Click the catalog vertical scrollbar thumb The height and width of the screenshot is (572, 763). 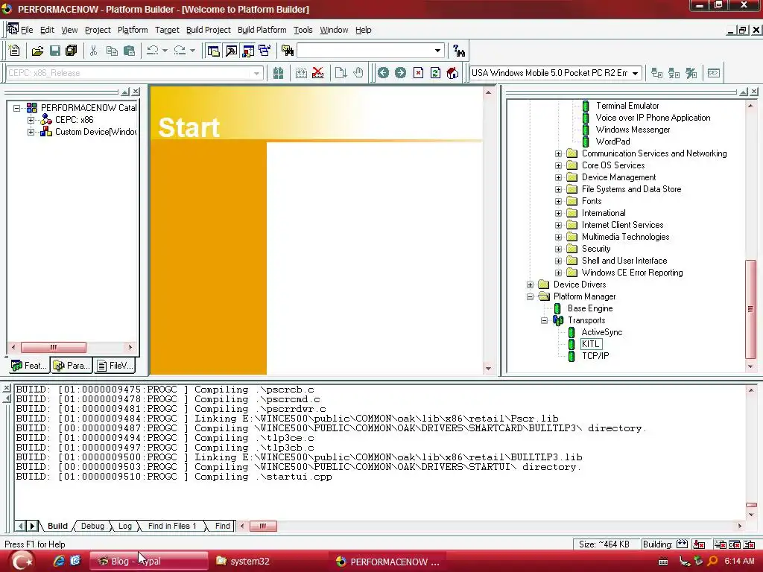click(750, 309)
